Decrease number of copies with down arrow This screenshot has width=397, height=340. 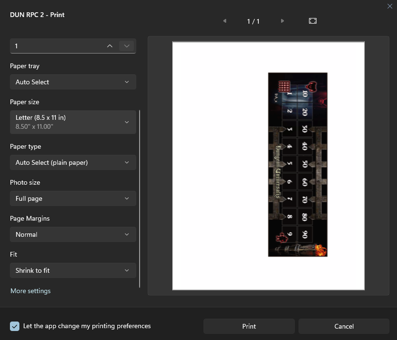[x=127, y=46]
